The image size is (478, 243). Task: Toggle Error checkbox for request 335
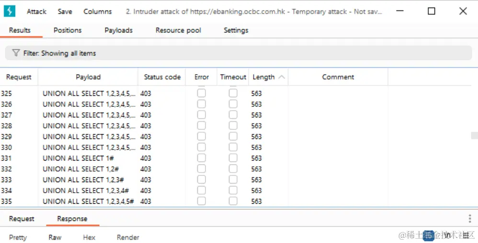point(202,201)
